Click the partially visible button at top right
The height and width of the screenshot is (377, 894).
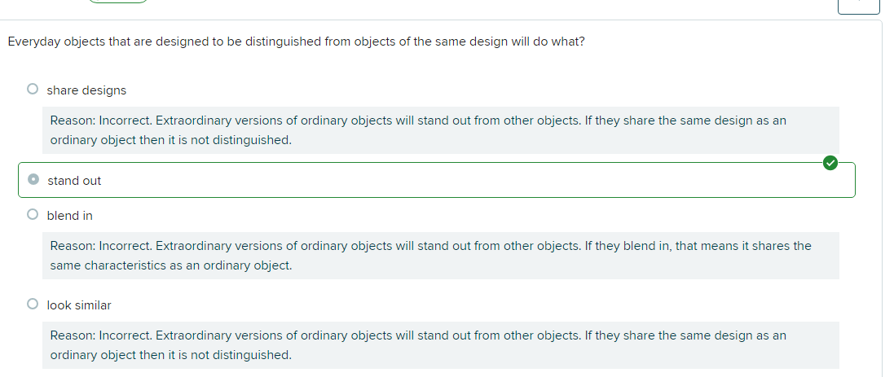pos(858,7)
